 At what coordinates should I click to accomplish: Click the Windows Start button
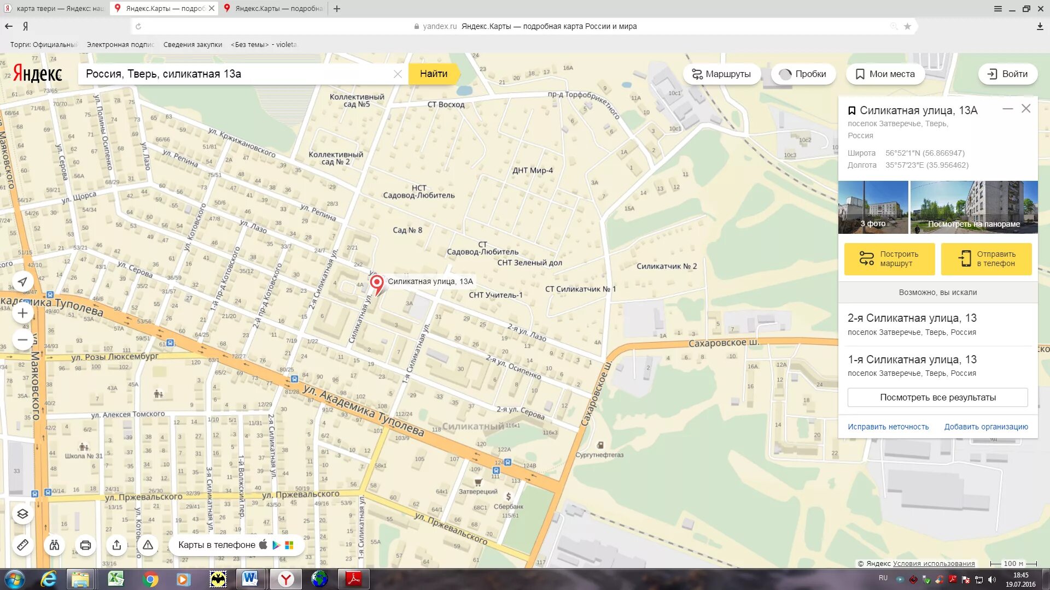pos(15,579)
